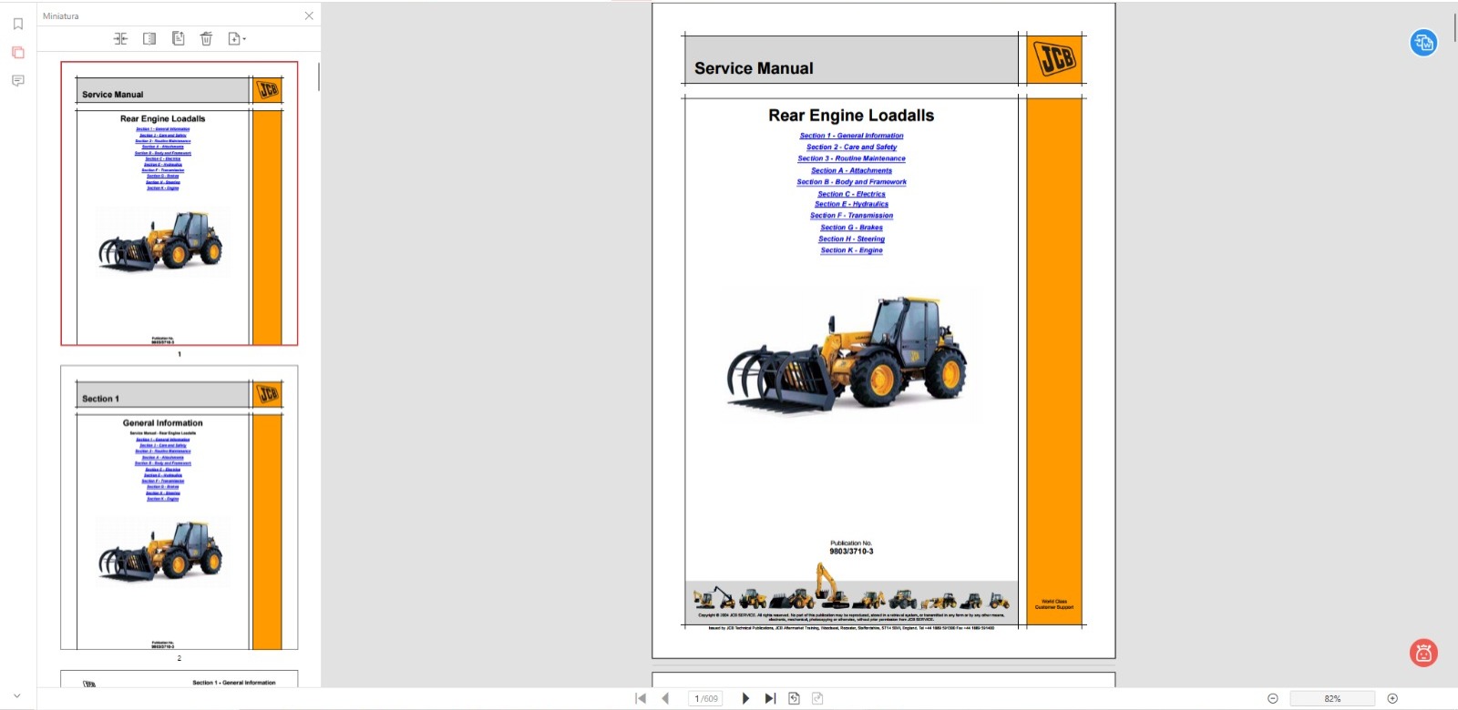1458x710 pixels.
Task: Open the Section K - Engine link
Action: coord(851,250)
